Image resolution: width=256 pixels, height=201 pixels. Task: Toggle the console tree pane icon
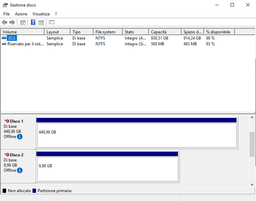coord(23,22)
